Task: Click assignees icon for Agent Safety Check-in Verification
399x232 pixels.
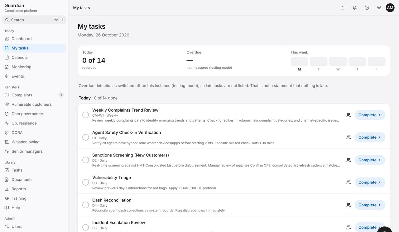Action: coord(349,137)
